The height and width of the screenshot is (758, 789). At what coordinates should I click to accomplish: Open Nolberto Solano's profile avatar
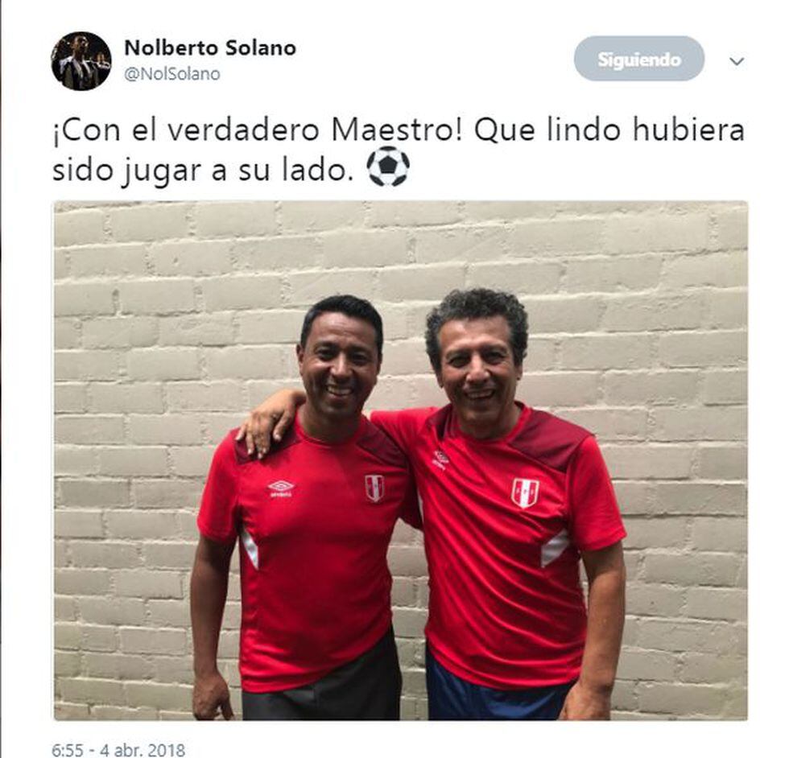click(81, 61)
